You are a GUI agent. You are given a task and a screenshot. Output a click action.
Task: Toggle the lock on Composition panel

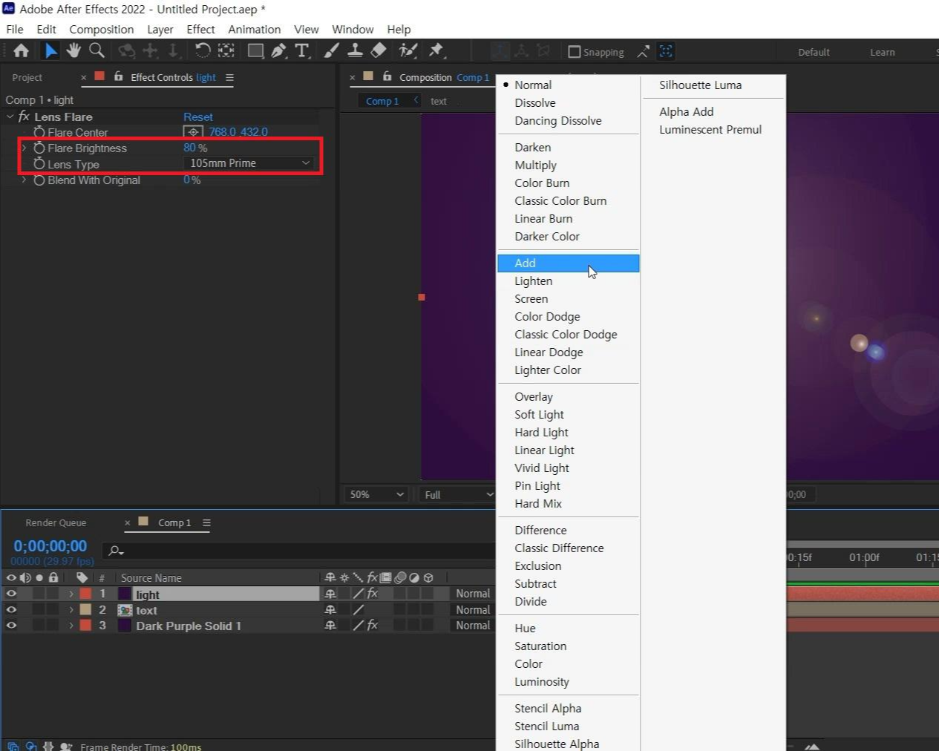(387, 76)
